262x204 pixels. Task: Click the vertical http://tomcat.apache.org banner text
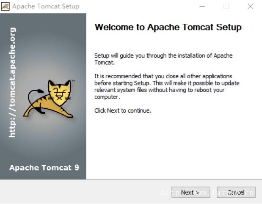tap(12, 83)
